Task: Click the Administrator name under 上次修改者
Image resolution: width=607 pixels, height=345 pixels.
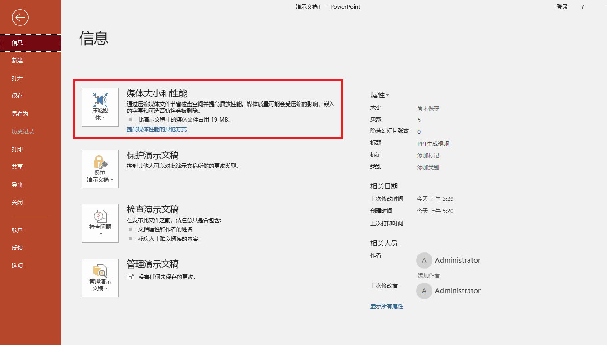Action: pyautogui.click(x=458, y=291)
